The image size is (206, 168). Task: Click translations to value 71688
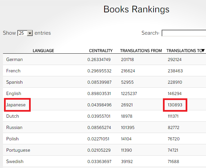tap(173, 161)
